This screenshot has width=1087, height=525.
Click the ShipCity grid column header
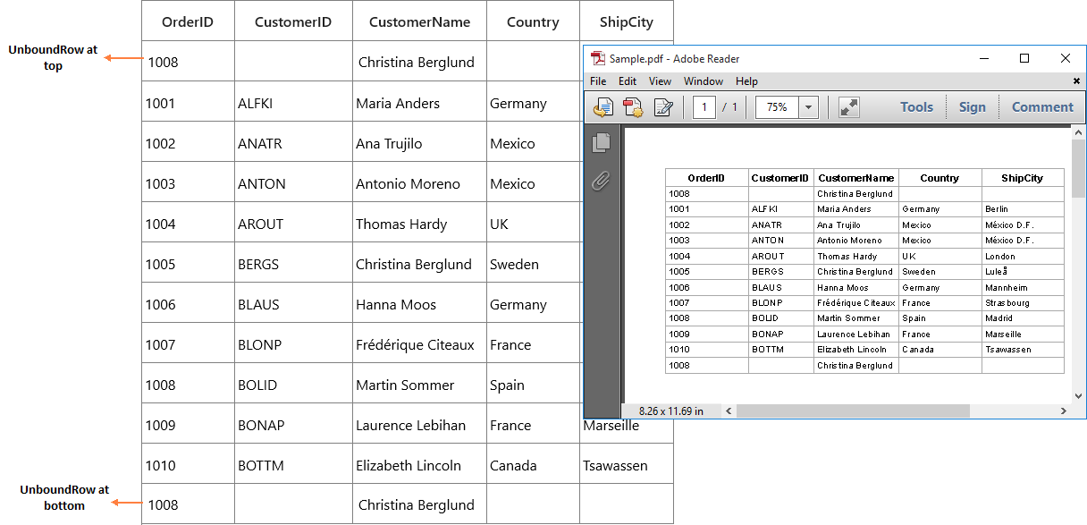[x=626, y=22]
